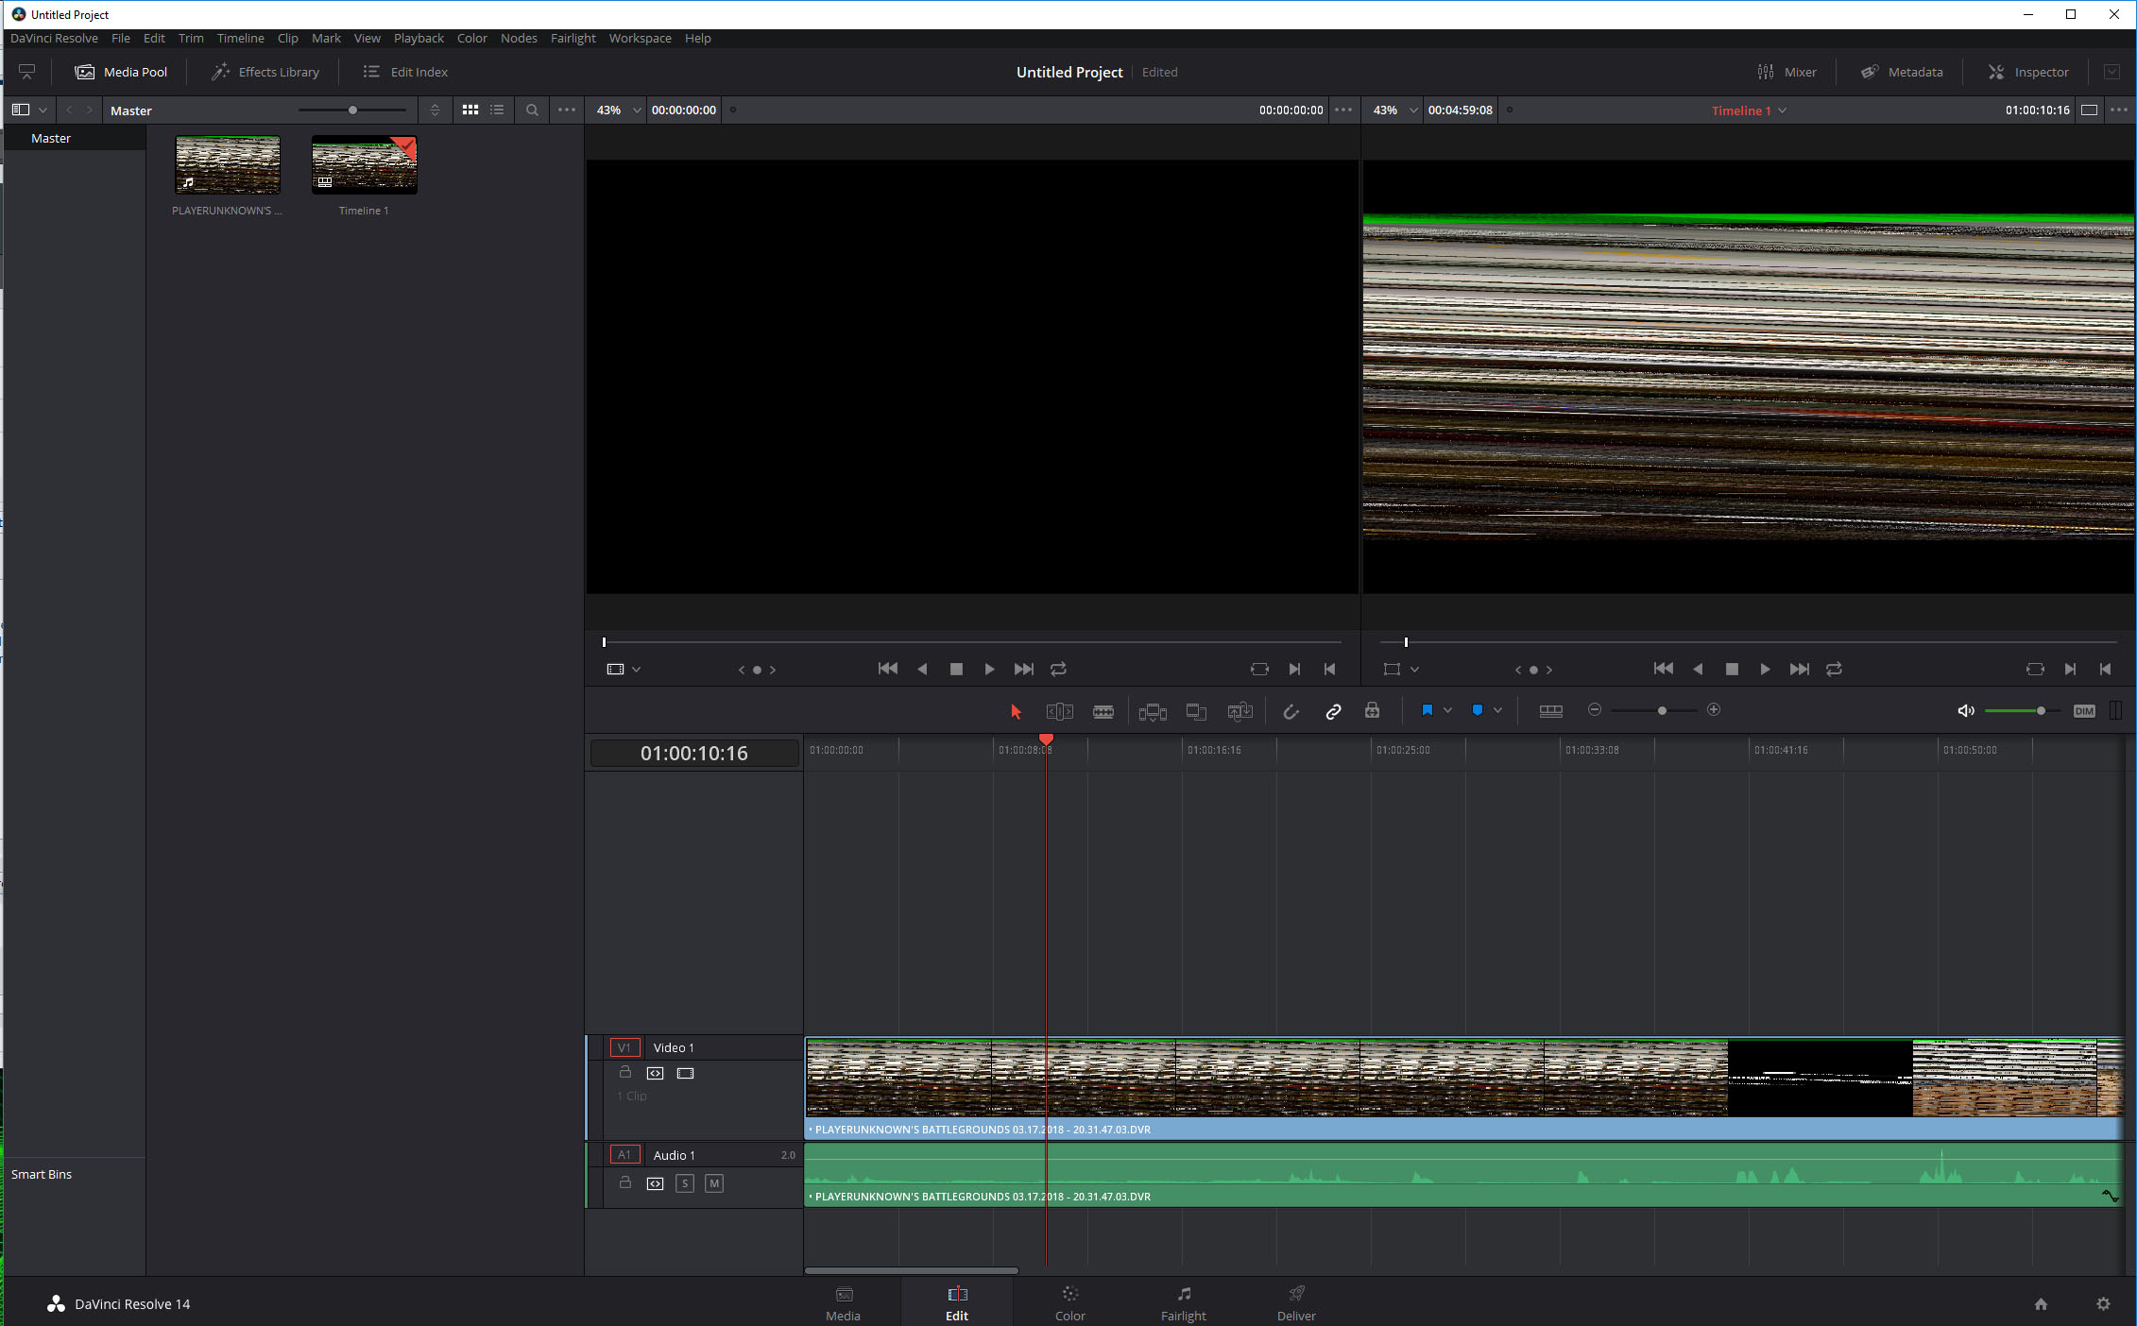Zoom in timeline with plus icon
The height and width of the screenshot is (1326, 2137).
pyautogui.click(x=1714, y=709)
